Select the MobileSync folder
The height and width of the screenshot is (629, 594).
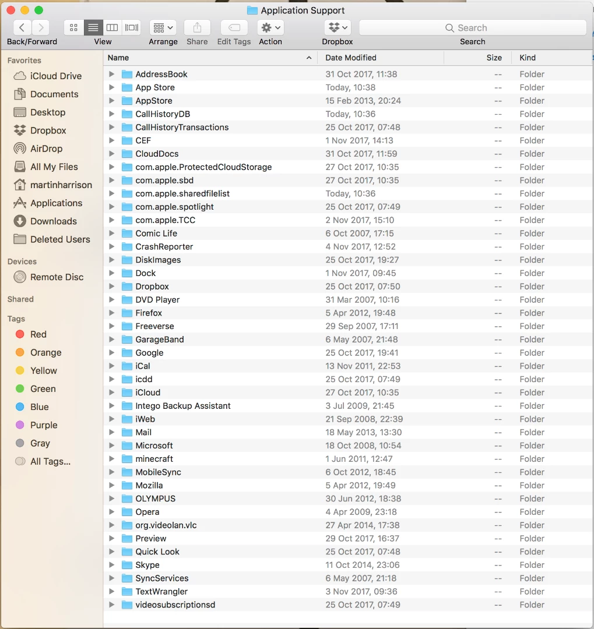pyautogui.click(x=348, y=472)
